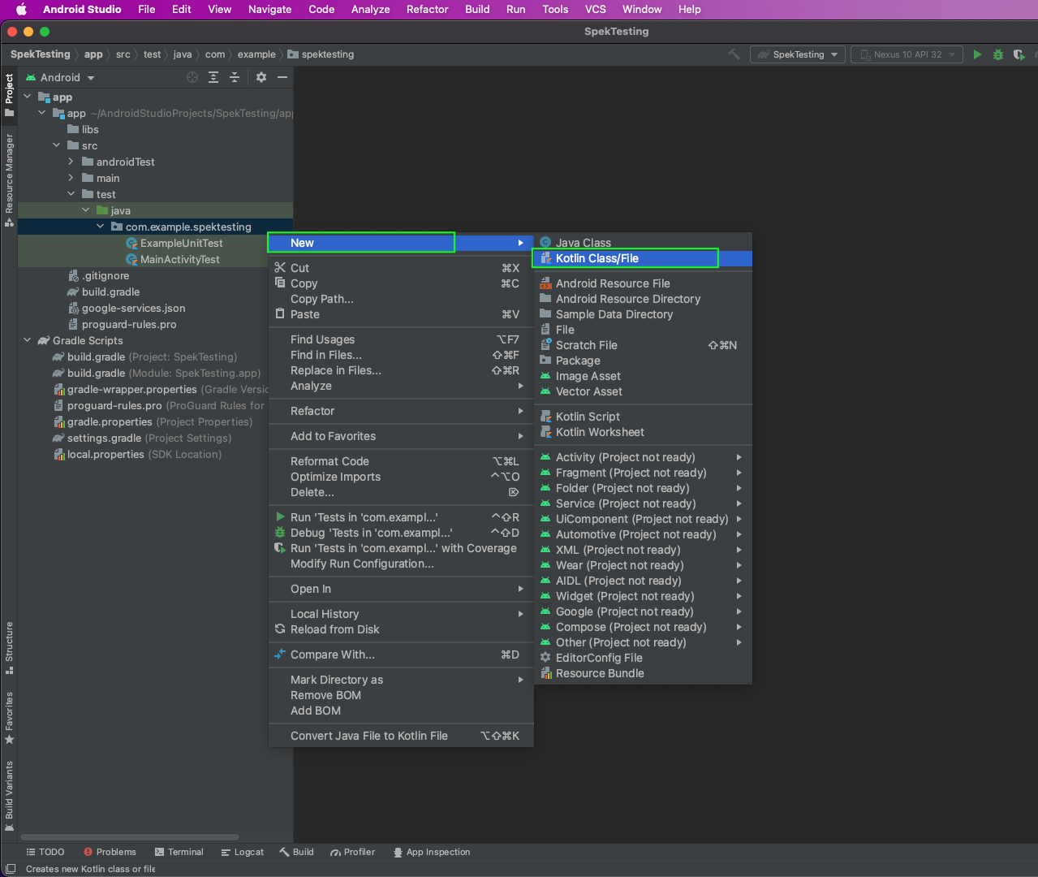Open the Apple menu
The image size is (1038, 877).
(x=21, y=9)
